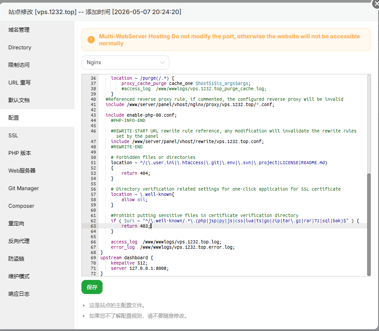
Task: Switch to the Directory tab
Action: point(20,48)
